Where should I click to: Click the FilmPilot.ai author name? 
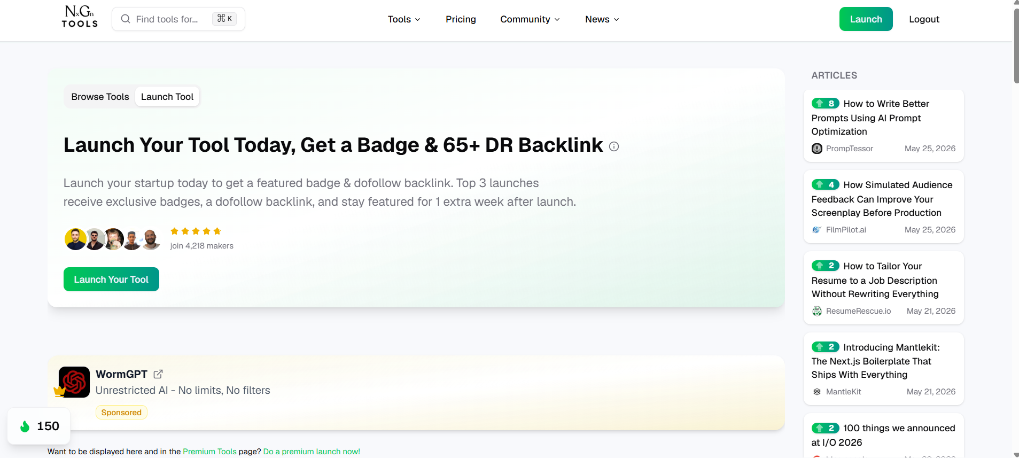(846, 230)
